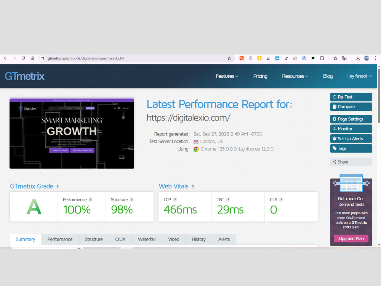The height and width of the screenshot is (286, 381).
Task: Click the report generated date text
Action: tap(228, 134)
